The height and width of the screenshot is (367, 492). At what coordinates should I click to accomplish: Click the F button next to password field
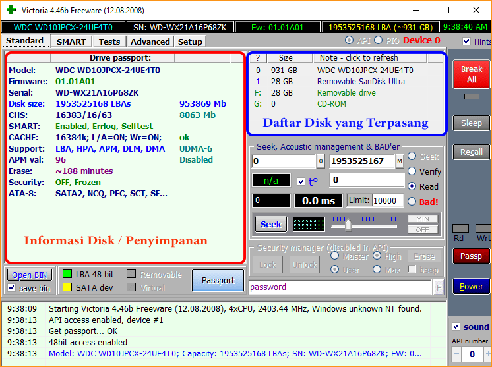pyautogui.click(x=439, y=287)
